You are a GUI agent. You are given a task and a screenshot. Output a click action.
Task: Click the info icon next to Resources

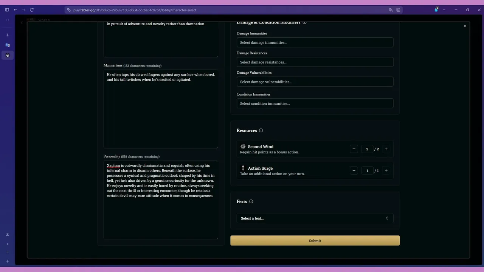point(261,130)
